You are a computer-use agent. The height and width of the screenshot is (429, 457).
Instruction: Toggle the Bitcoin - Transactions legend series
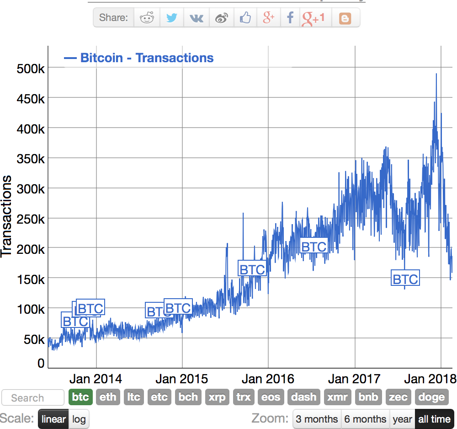(x=139, y=58)
